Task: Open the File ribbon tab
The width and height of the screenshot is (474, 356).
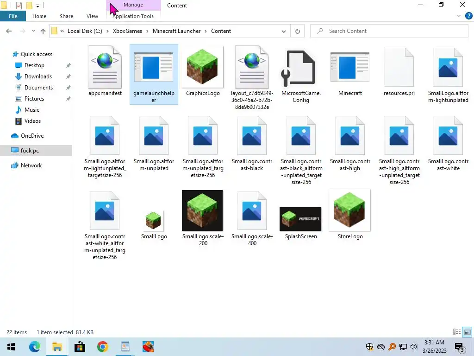Action: point(12,16)
